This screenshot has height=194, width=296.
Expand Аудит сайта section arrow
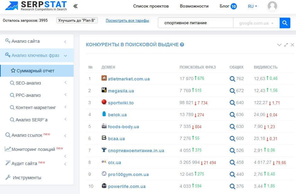[65, 164]
